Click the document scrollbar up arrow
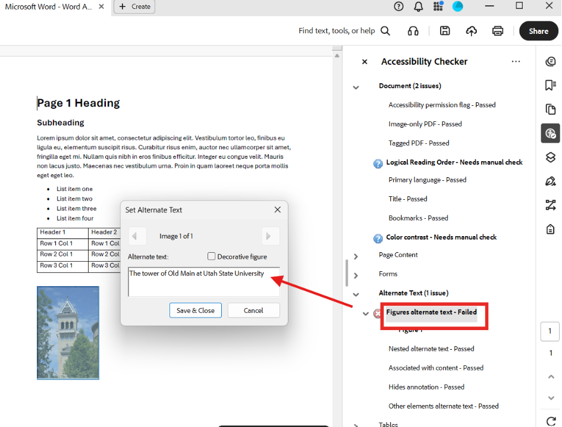This screenshot has width=562, height=427. pyautogui.click(x=337, y=55)
